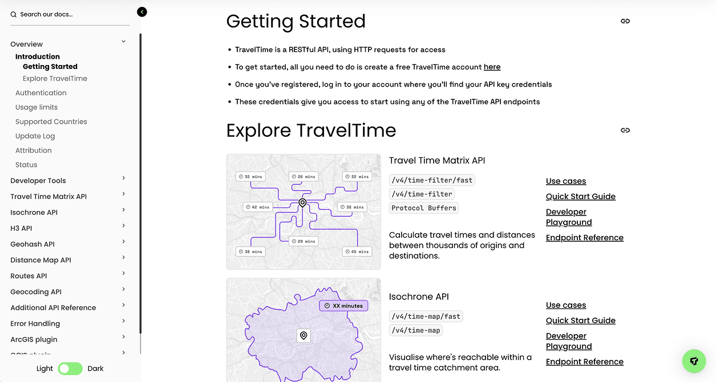Click the origin pin on the Matrix map
The width and height of the screenshot is (716, 382).
click(302, 203)
